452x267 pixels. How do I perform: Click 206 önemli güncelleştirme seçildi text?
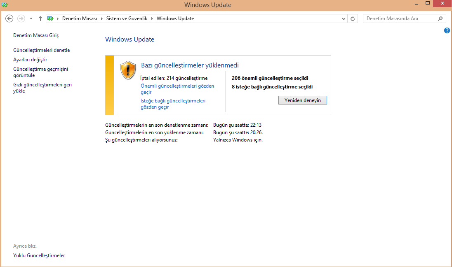click(x=270, y=78)
